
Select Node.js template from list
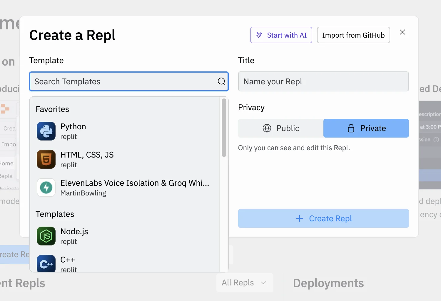[74, 236]
